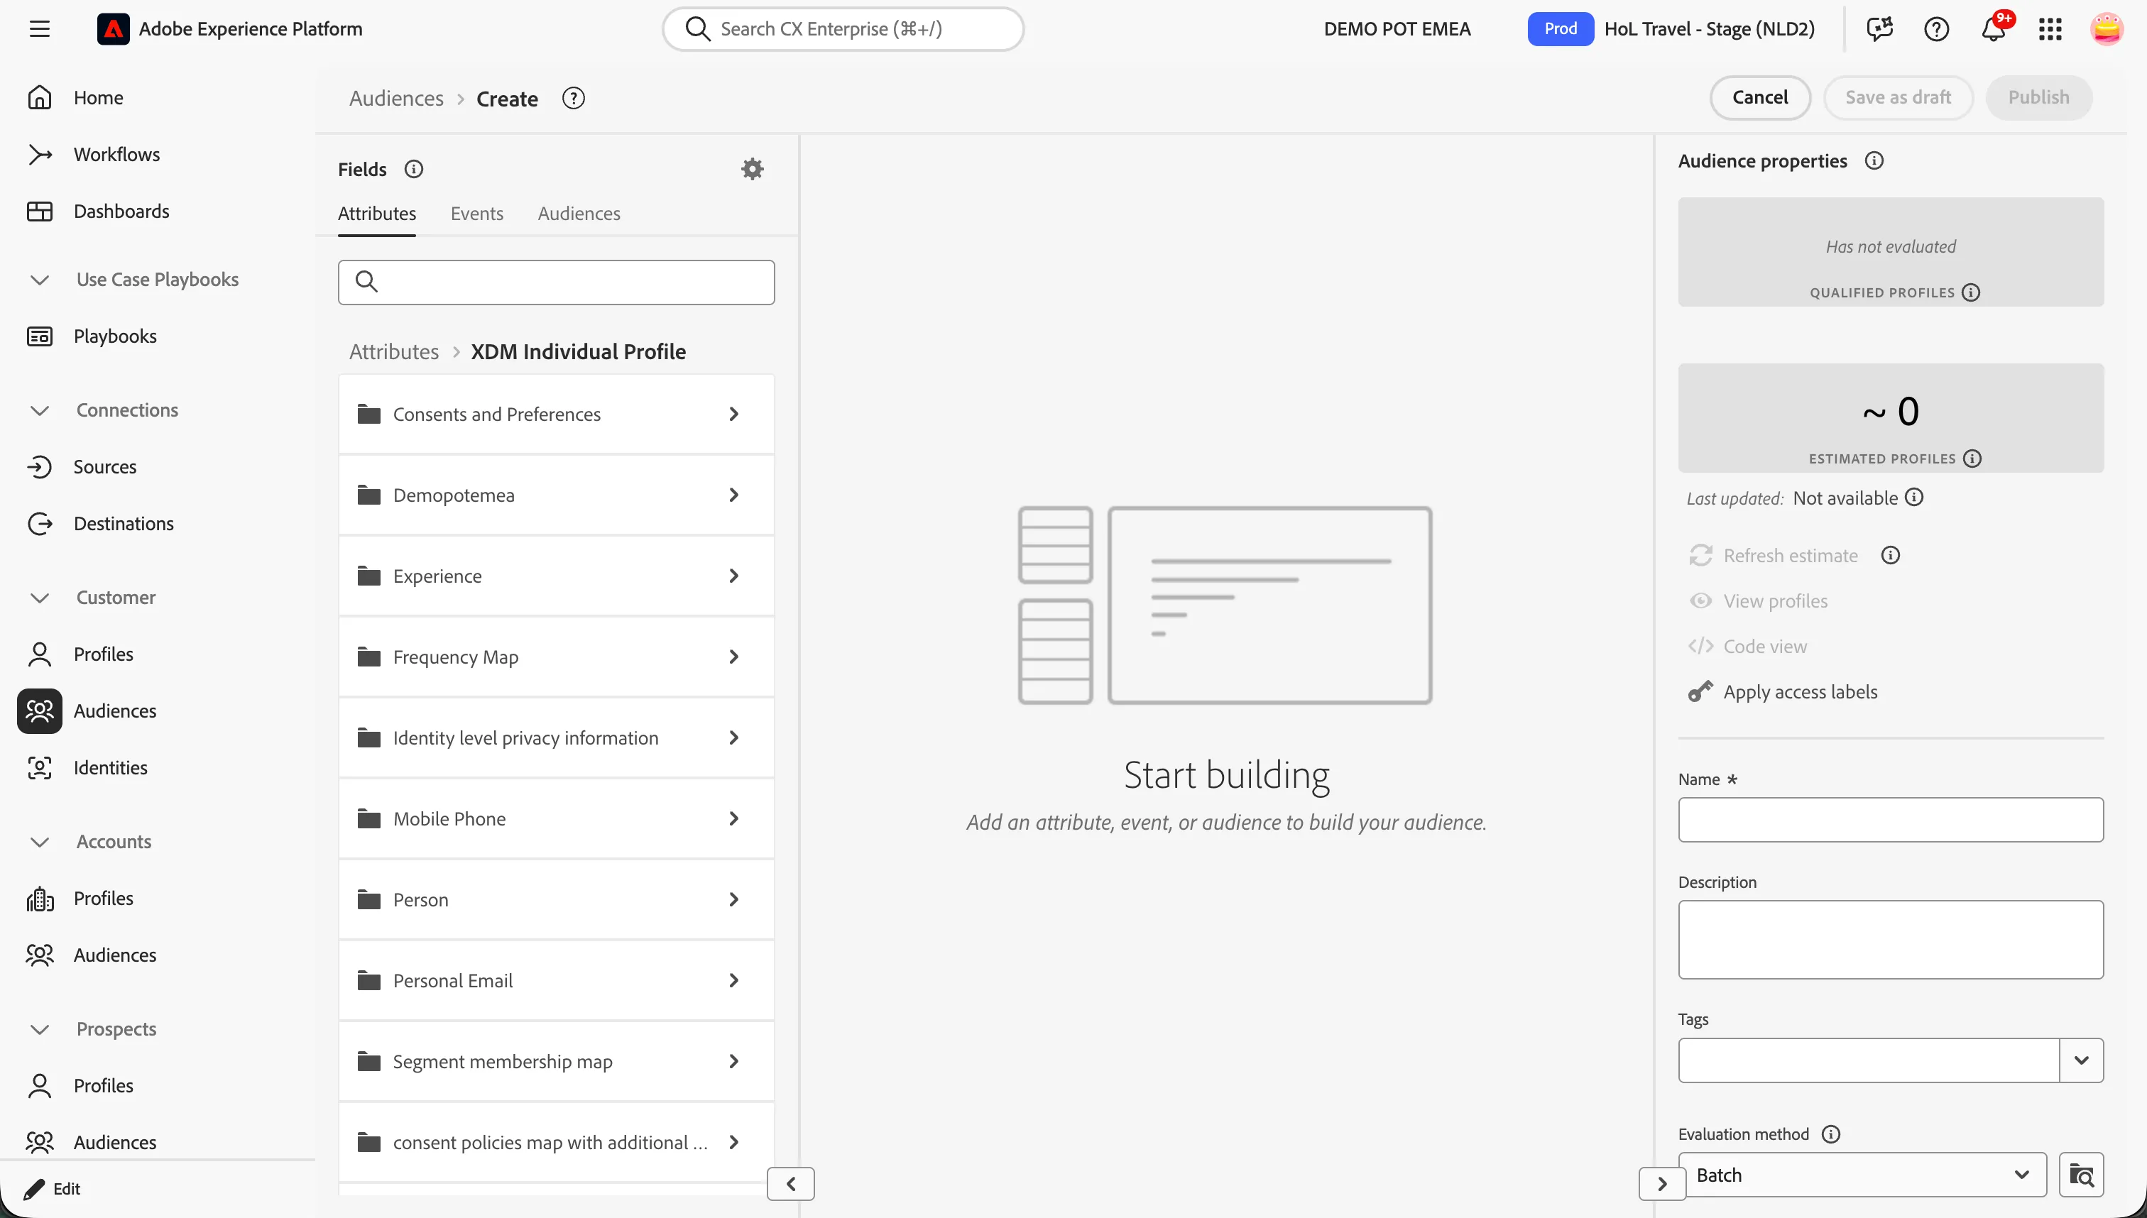Image resolution: width=2147 pixels, height=1218 pixels.
Task: Collapse the Fields panel with left arrow
Action: pos(791,1184)
